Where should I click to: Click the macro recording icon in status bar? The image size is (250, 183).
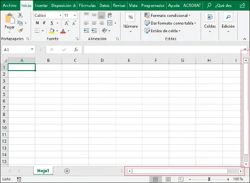19,179
